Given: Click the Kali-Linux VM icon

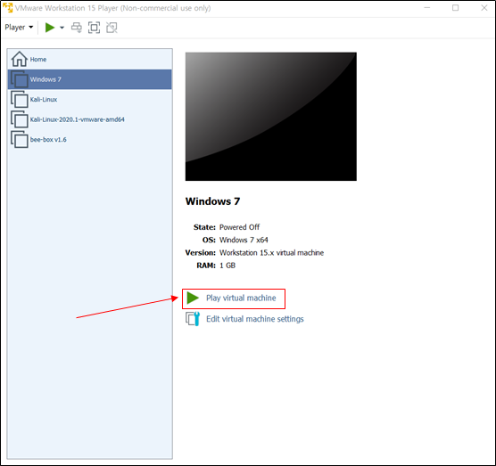Looking at the screenshot, I should click(x=20, y=99).
